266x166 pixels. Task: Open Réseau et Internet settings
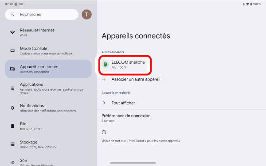click(48, 32)
